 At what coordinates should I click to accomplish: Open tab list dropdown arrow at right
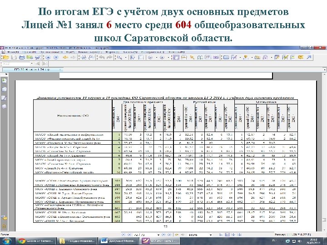[325, 70]
